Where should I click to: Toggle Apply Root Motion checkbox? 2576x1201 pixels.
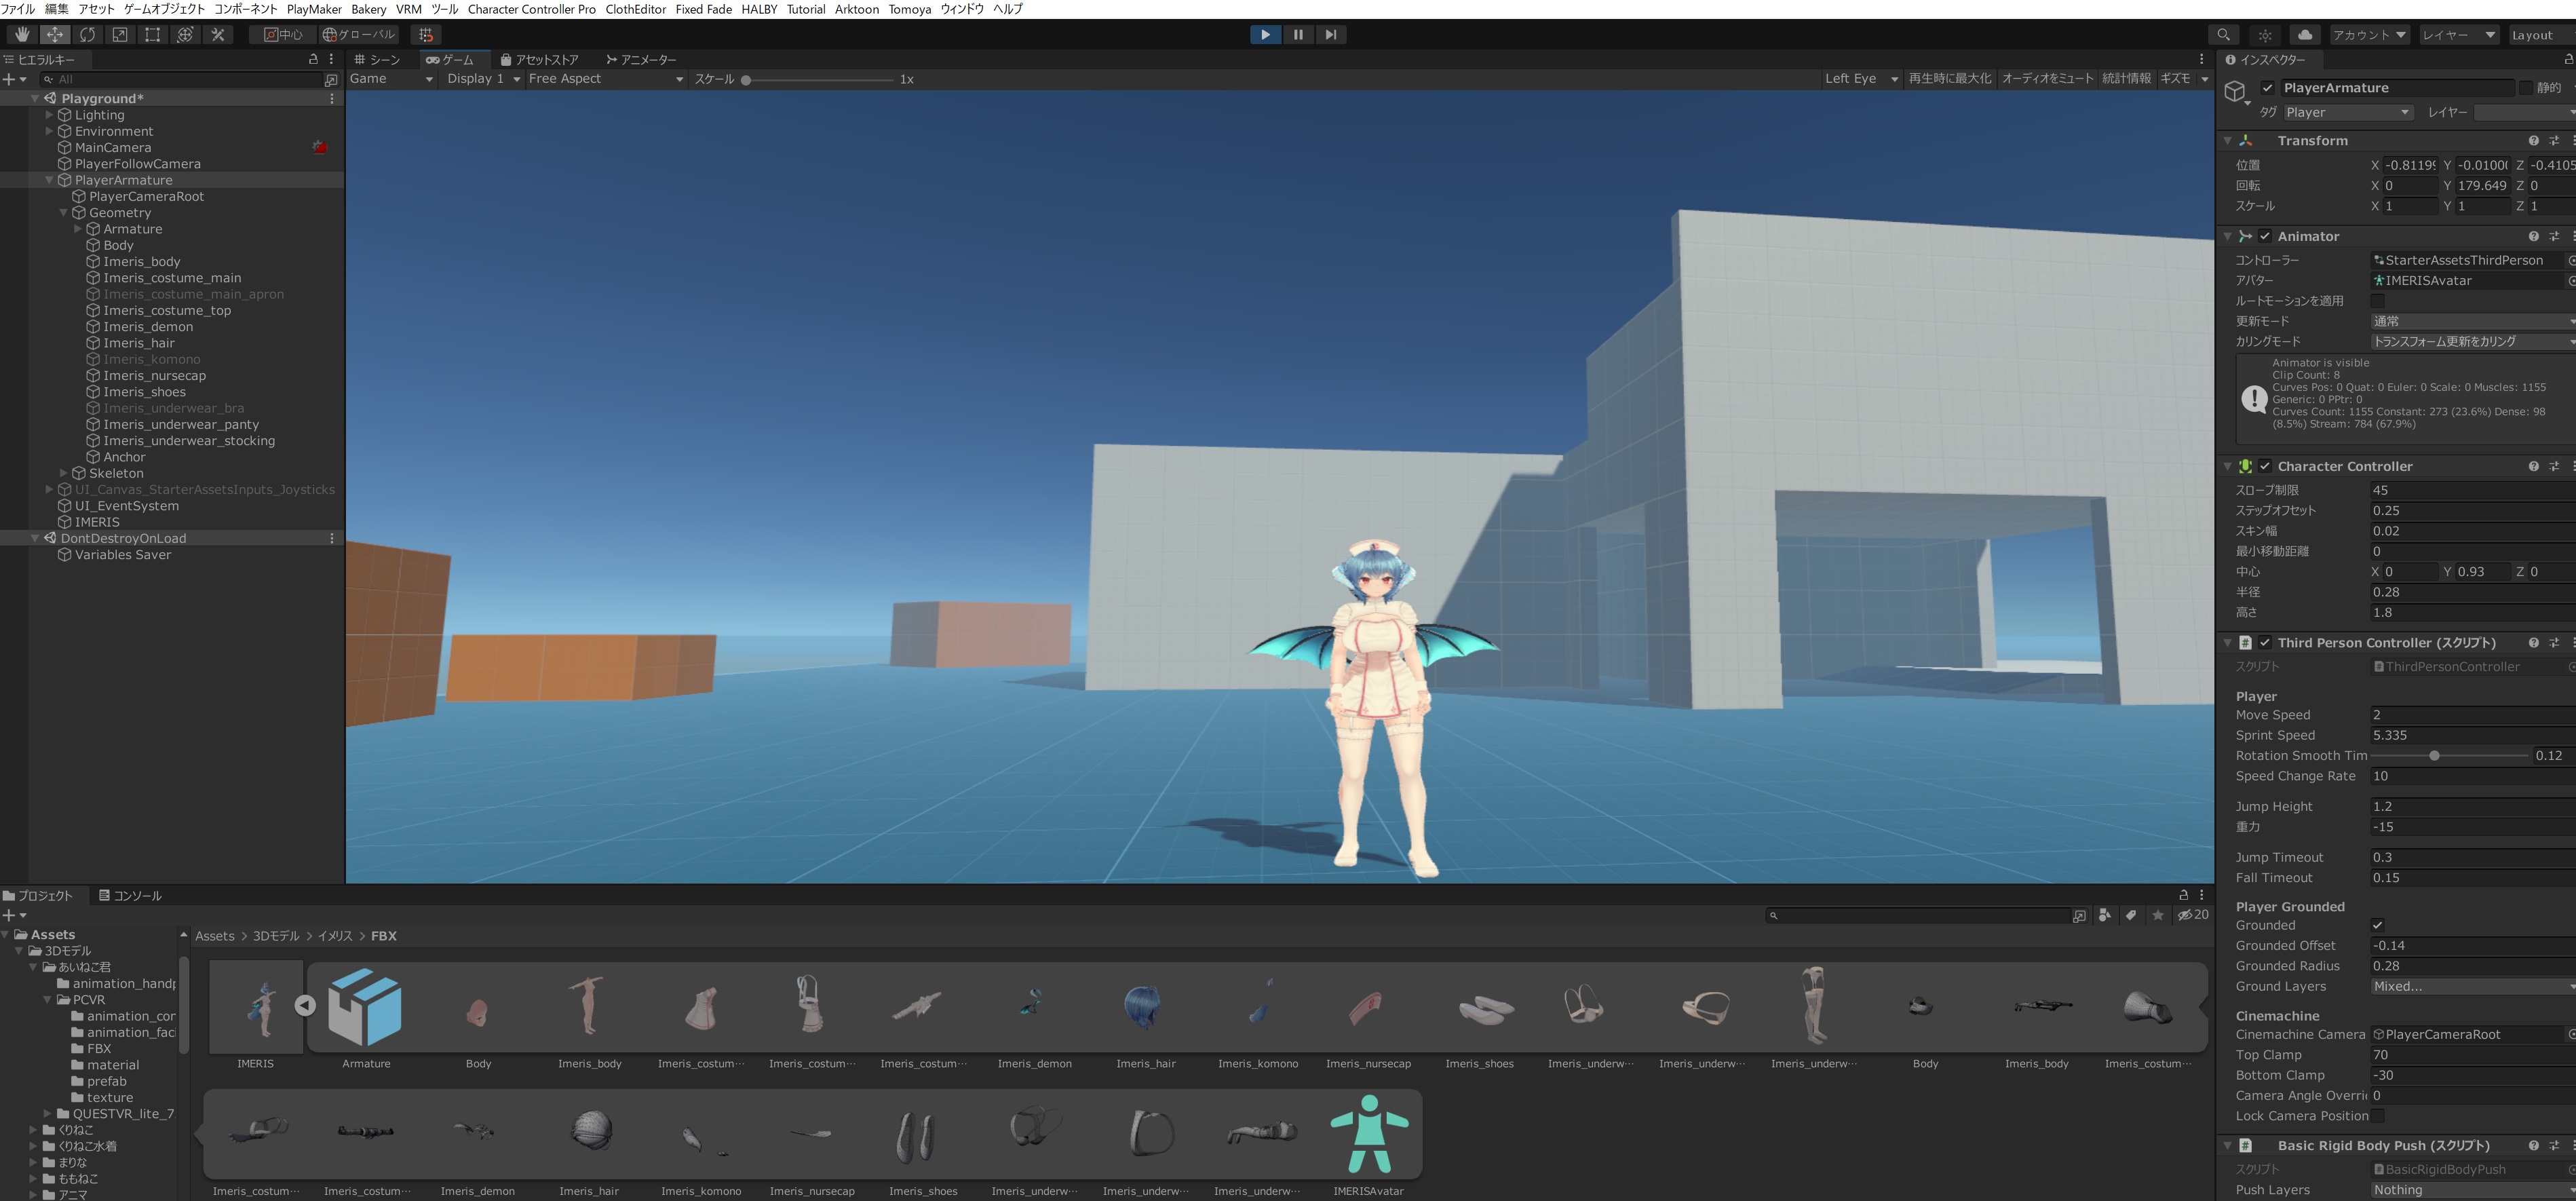(2378, 301)
